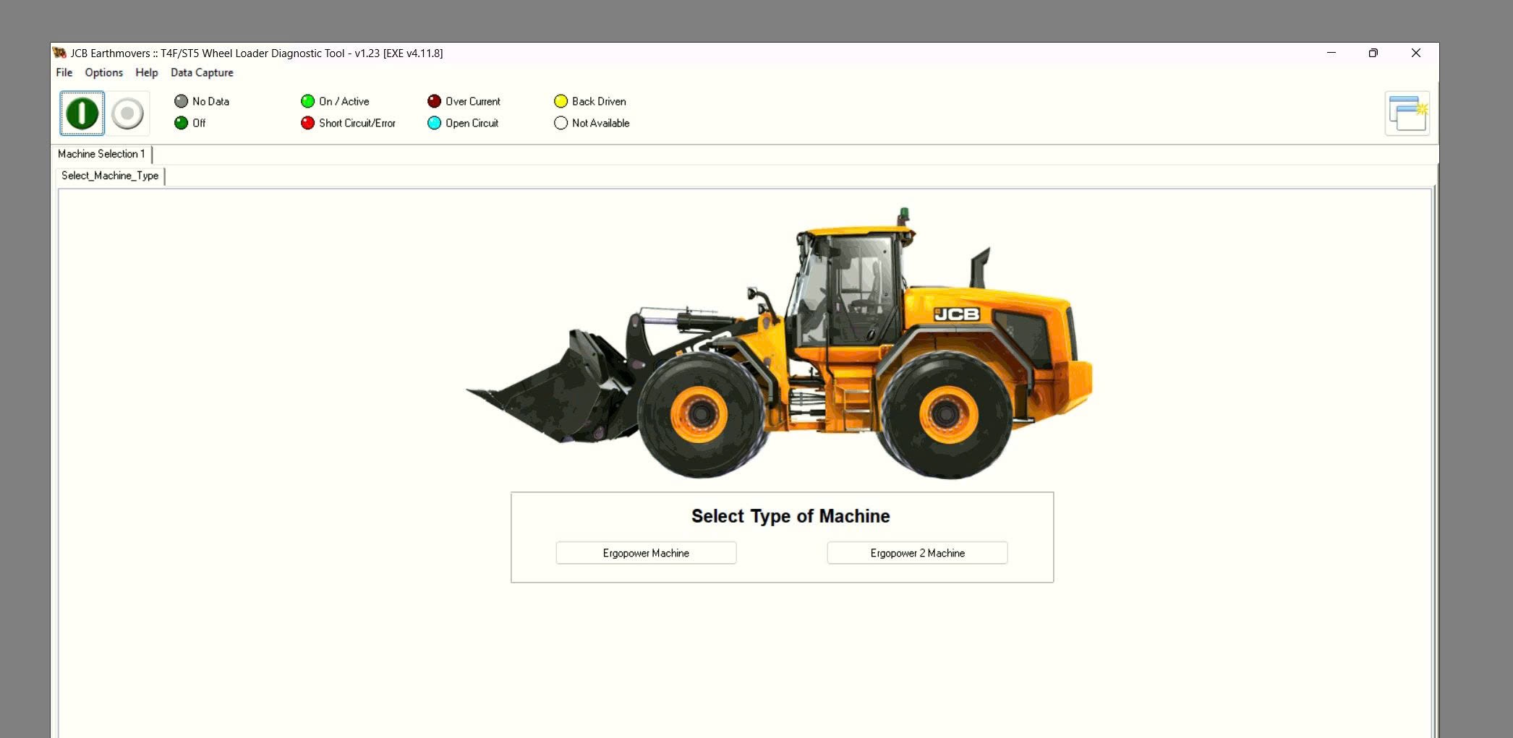Screen dimensions: 1513x738
Task: Select the Not Available indicator
Action: pos(561,123)
